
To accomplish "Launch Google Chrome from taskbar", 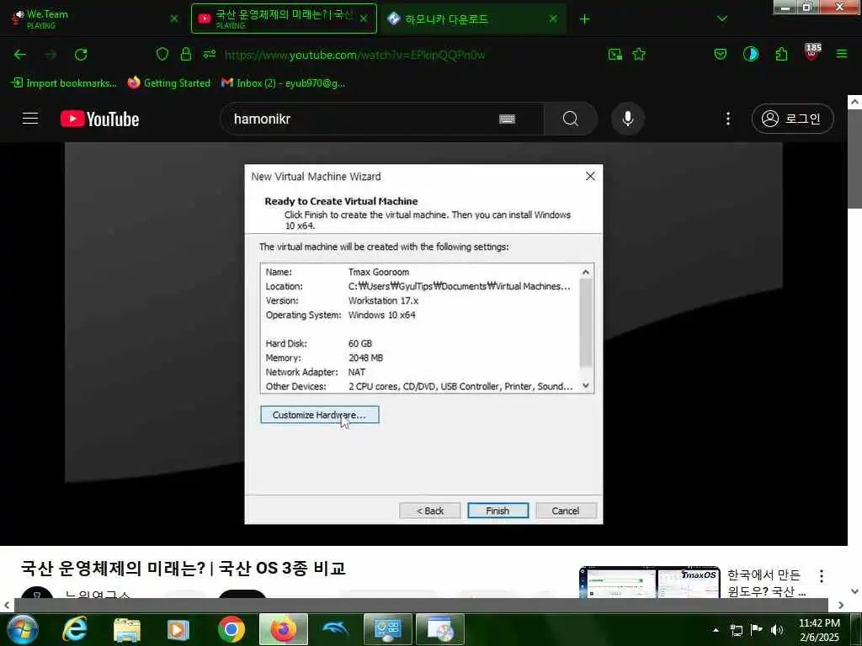I will click(x=231, y=629).
